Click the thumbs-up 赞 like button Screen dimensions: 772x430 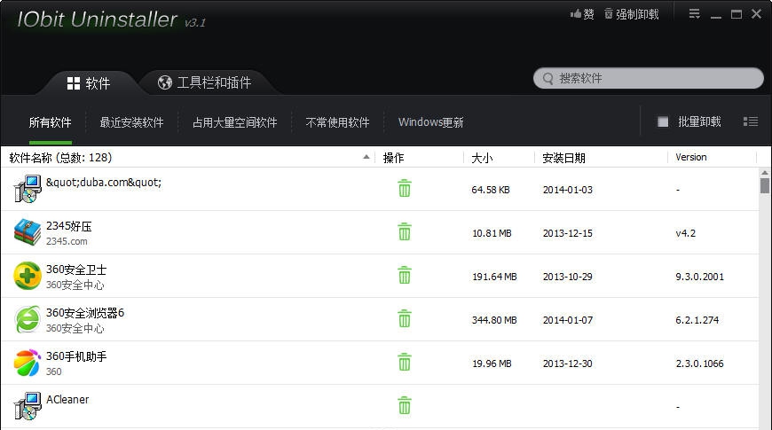pos(582,14)
